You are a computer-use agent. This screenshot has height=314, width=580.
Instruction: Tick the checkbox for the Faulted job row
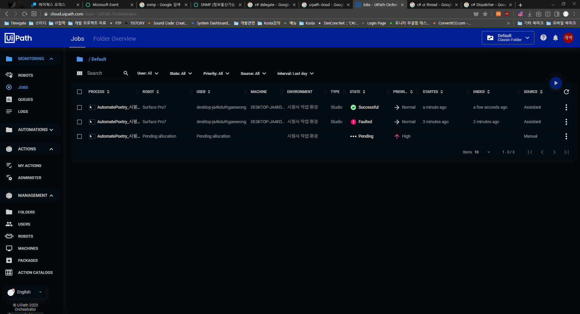[79, 122]
